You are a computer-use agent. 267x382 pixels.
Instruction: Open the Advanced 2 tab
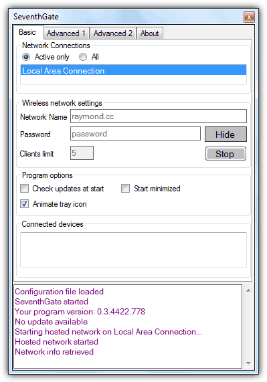click(x=113, y=33)
